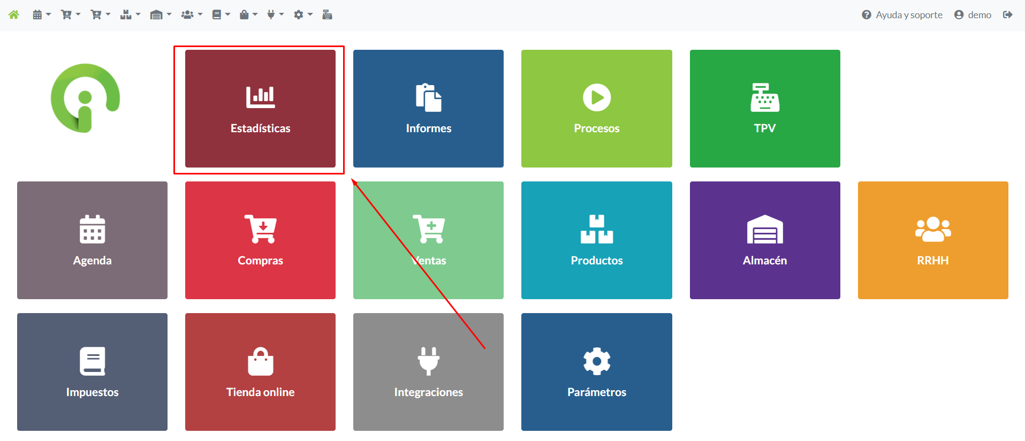Open the Productos tile
The image size is (1025, 441).
(x=596, y=240)
